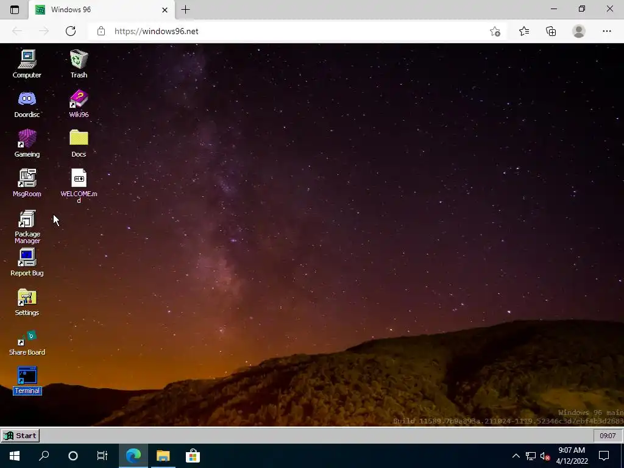This screenshot has height=468, width=624.
Task: Select the Report Bug icon
Action: click(27, 262)
